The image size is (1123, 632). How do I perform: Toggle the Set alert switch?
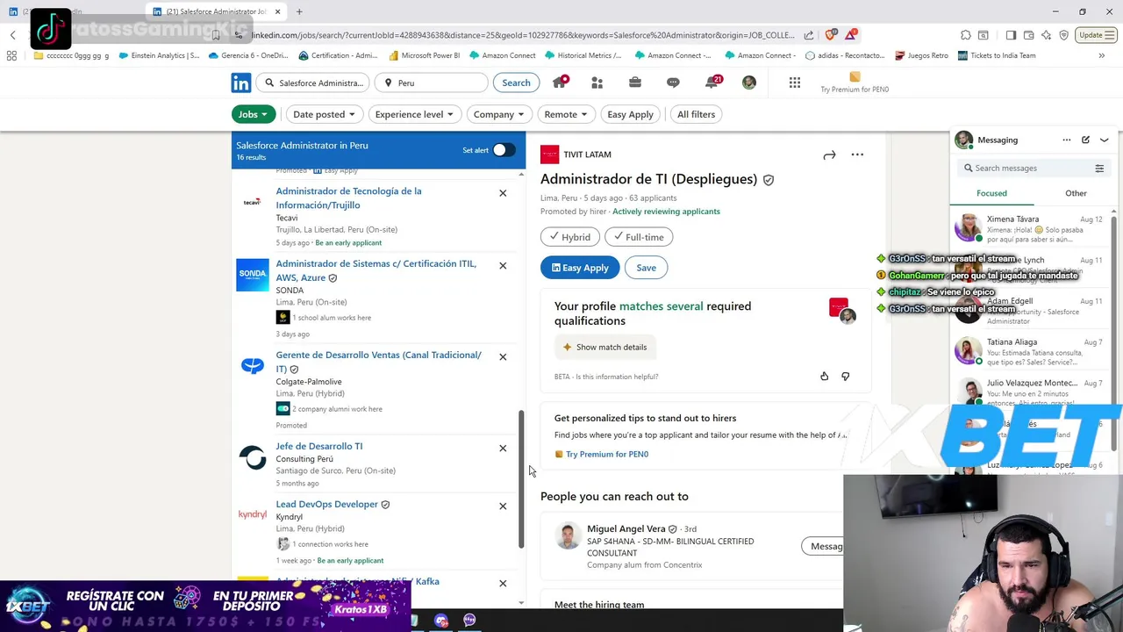504,150
